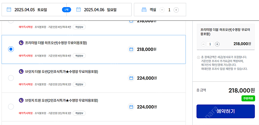Click moon icon of 프리미엄 더블 하프오션
259x125 pixels.
click(x=21, y=43)
